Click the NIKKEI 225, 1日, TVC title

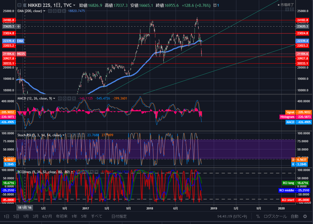(50, 5)
